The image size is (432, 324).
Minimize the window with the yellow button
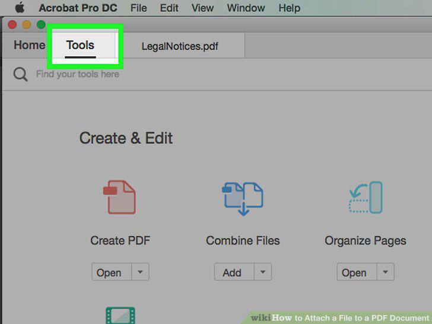pos(27,24)
